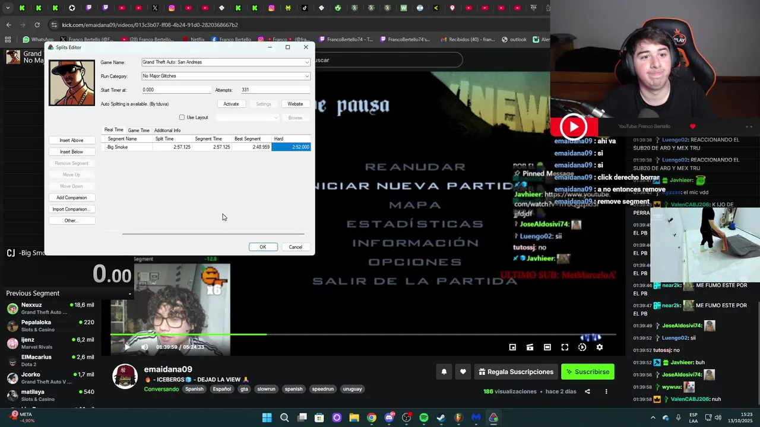Click the Add Comparison button

pyautogui.click(x=71, y=197)
